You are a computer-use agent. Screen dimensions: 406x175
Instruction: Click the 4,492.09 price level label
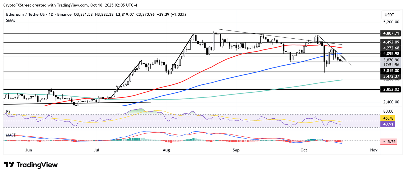[390, 42]
